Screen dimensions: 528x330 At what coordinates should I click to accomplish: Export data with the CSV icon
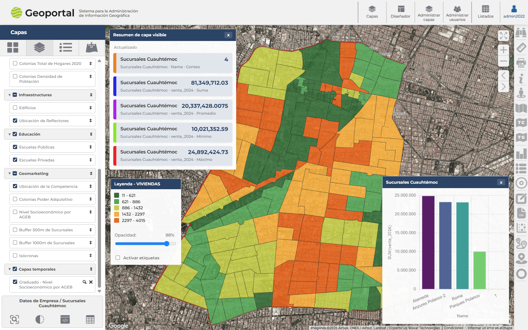[x=521, y=213]
